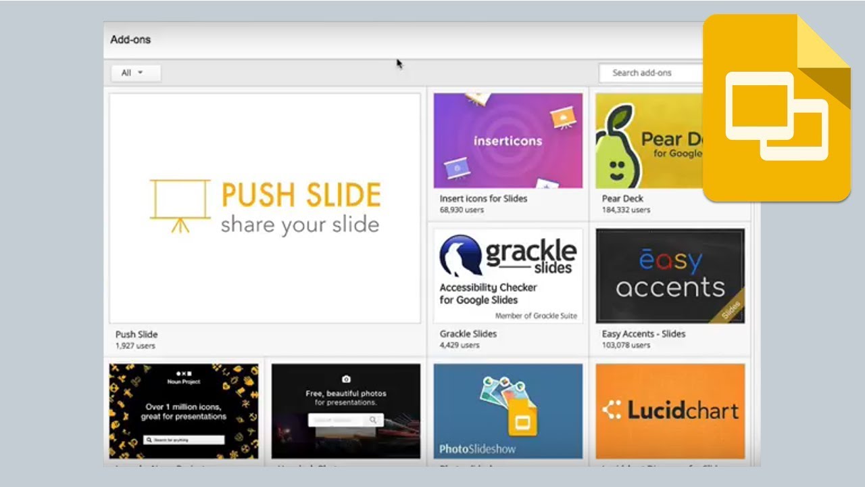
Task: Click the 103,078 users text
Action: (626, 346)
